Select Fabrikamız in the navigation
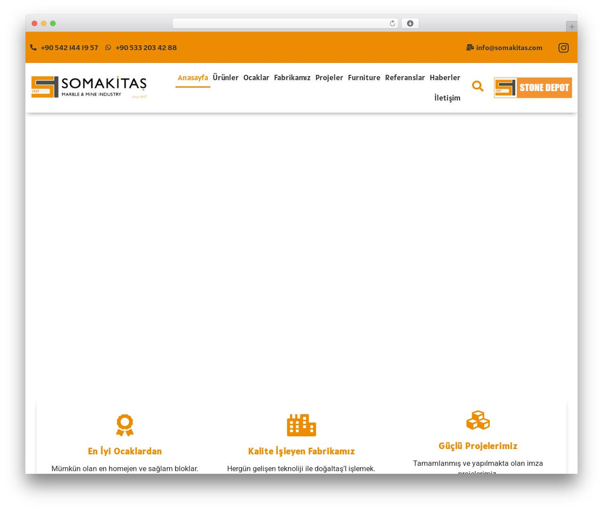 292,78
